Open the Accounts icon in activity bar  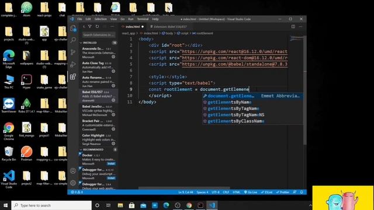73,171
